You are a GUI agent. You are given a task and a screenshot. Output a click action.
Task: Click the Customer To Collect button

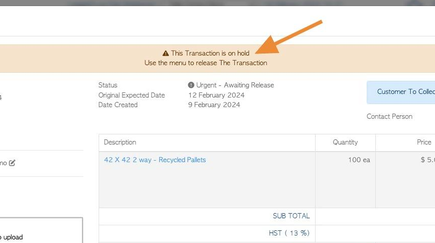pos(401,92)
